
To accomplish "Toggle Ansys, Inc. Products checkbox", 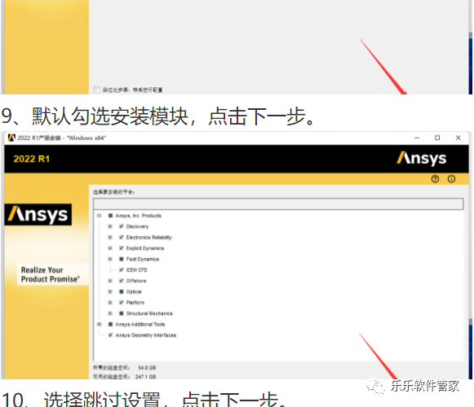I will point(110,216).
